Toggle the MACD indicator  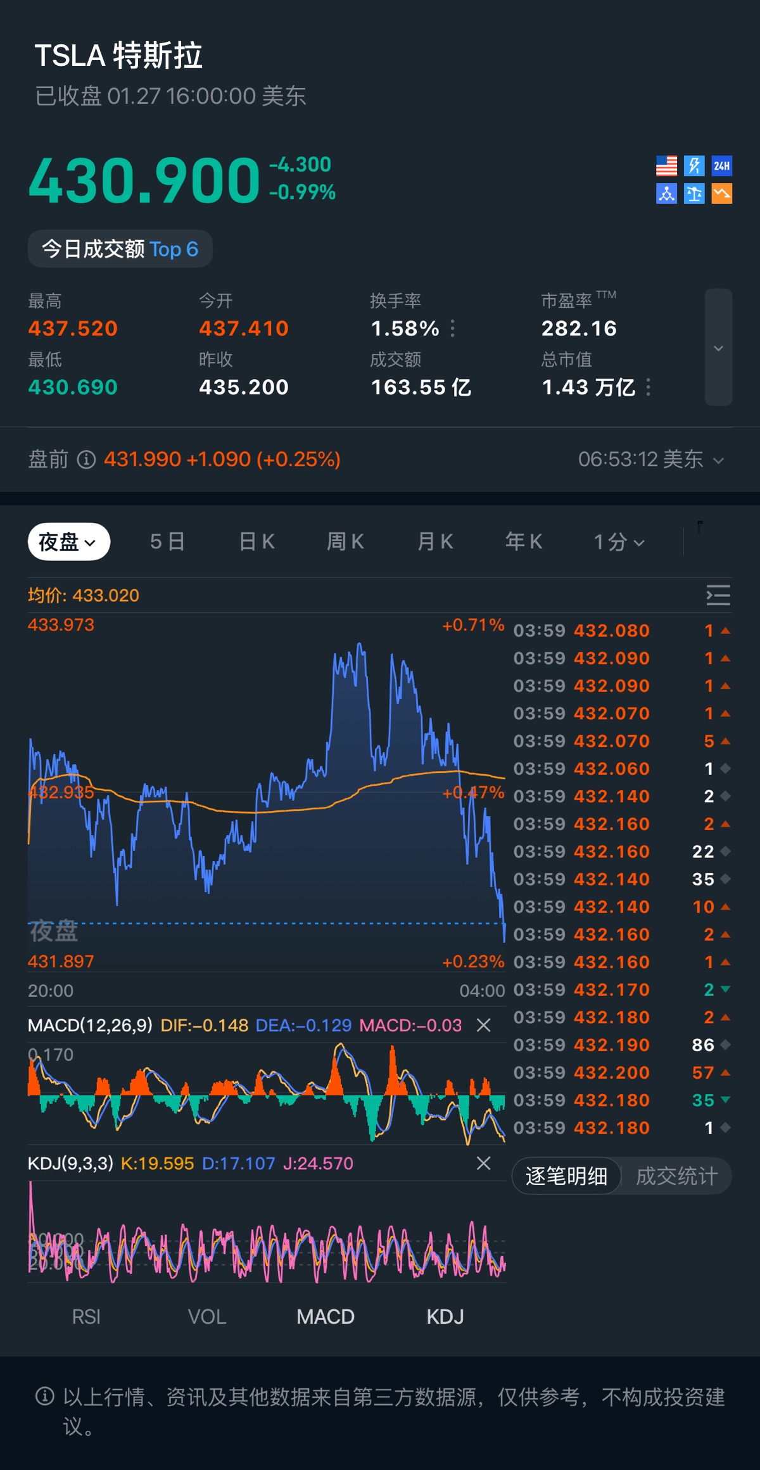point(326,1317)
